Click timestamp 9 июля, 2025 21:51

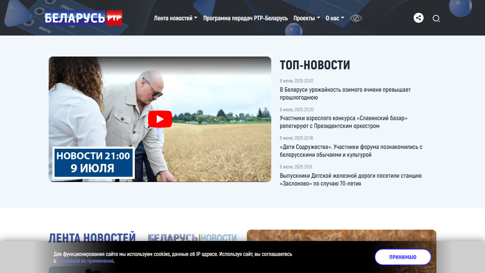pyautogui.click(x=296, y=167)
